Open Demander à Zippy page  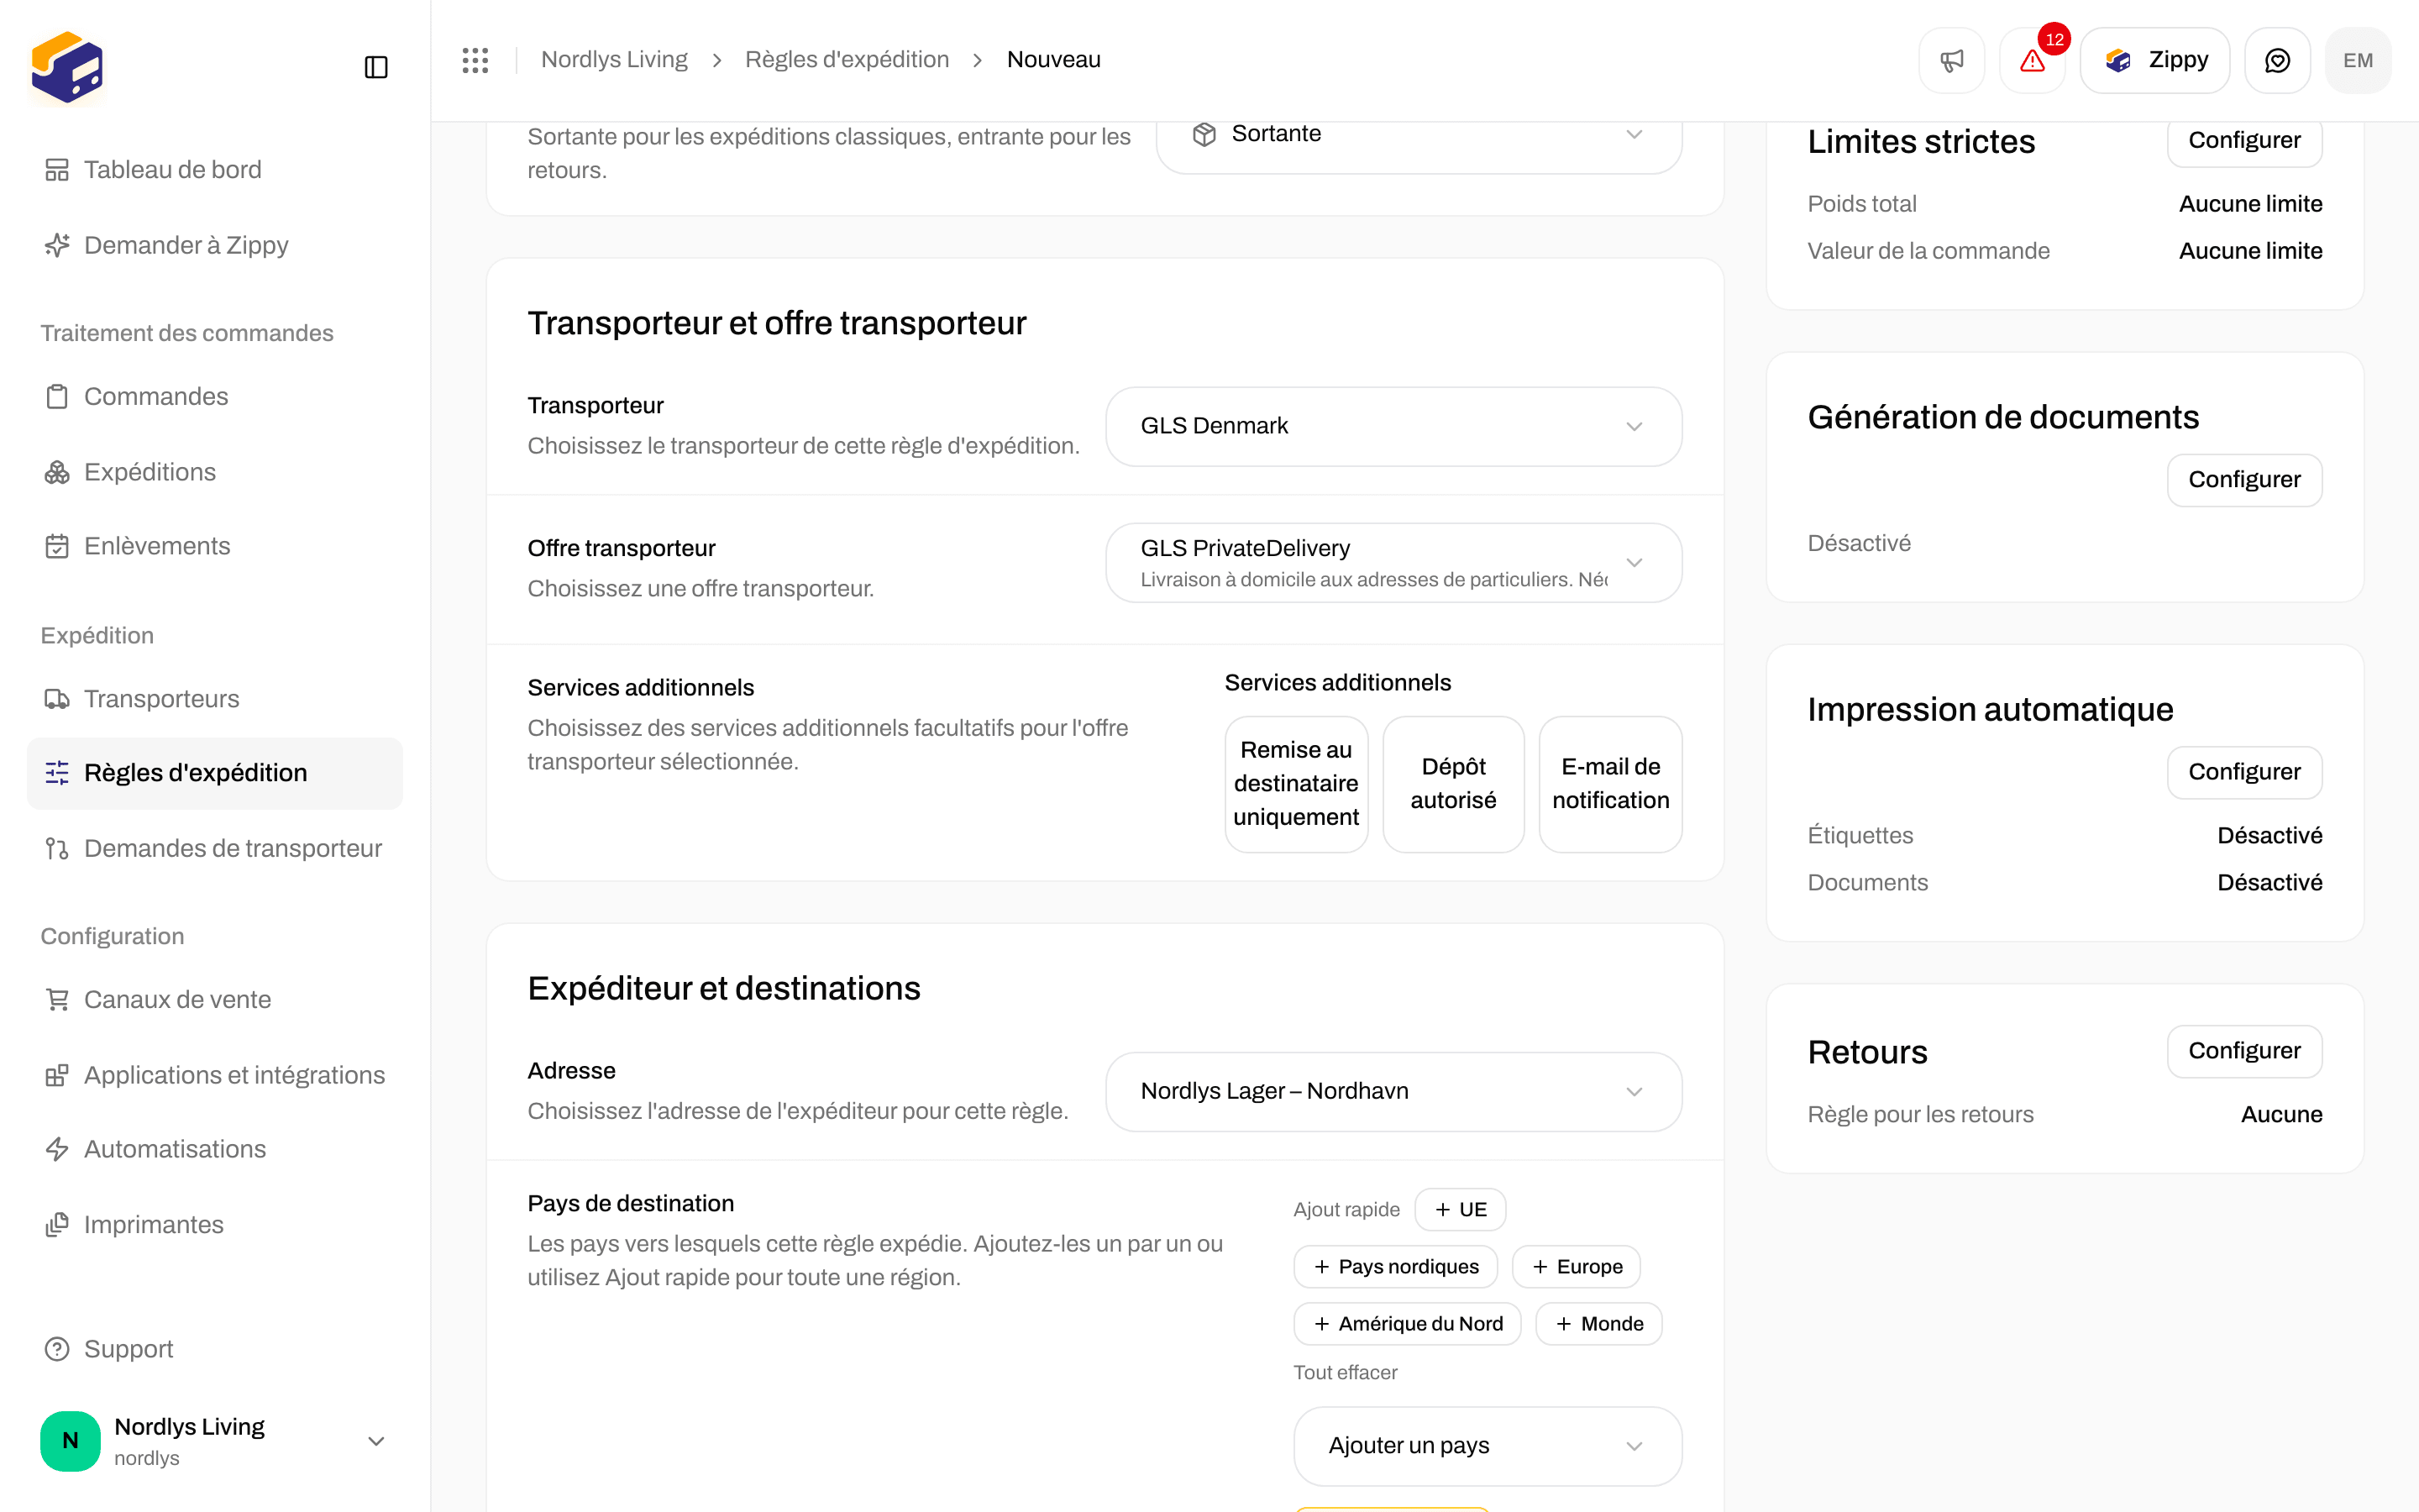(x=215, y=245)
